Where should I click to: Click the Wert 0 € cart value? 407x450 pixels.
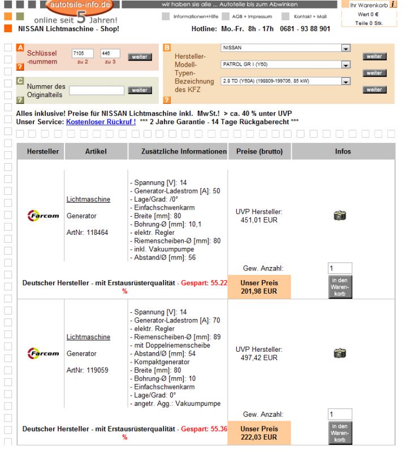point(368,14)
